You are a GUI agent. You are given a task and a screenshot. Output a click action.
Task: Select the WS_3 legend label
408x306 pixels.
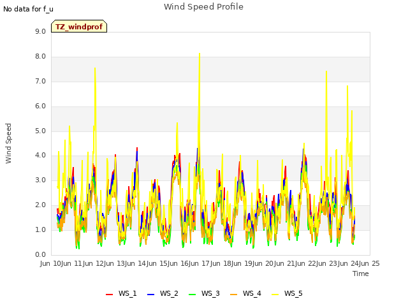click(x=210, y=293)
